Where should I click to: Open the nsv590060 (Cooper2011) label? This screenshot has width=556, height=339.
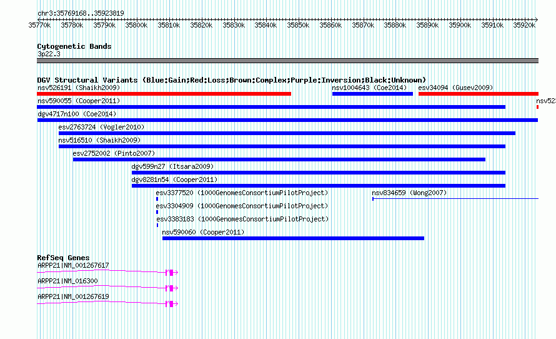(x=203, y=232)
